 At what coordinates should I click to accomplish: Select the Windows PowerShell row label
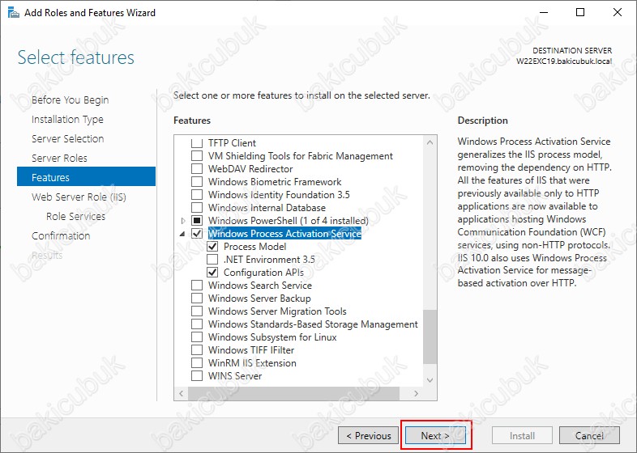[289, 221]
